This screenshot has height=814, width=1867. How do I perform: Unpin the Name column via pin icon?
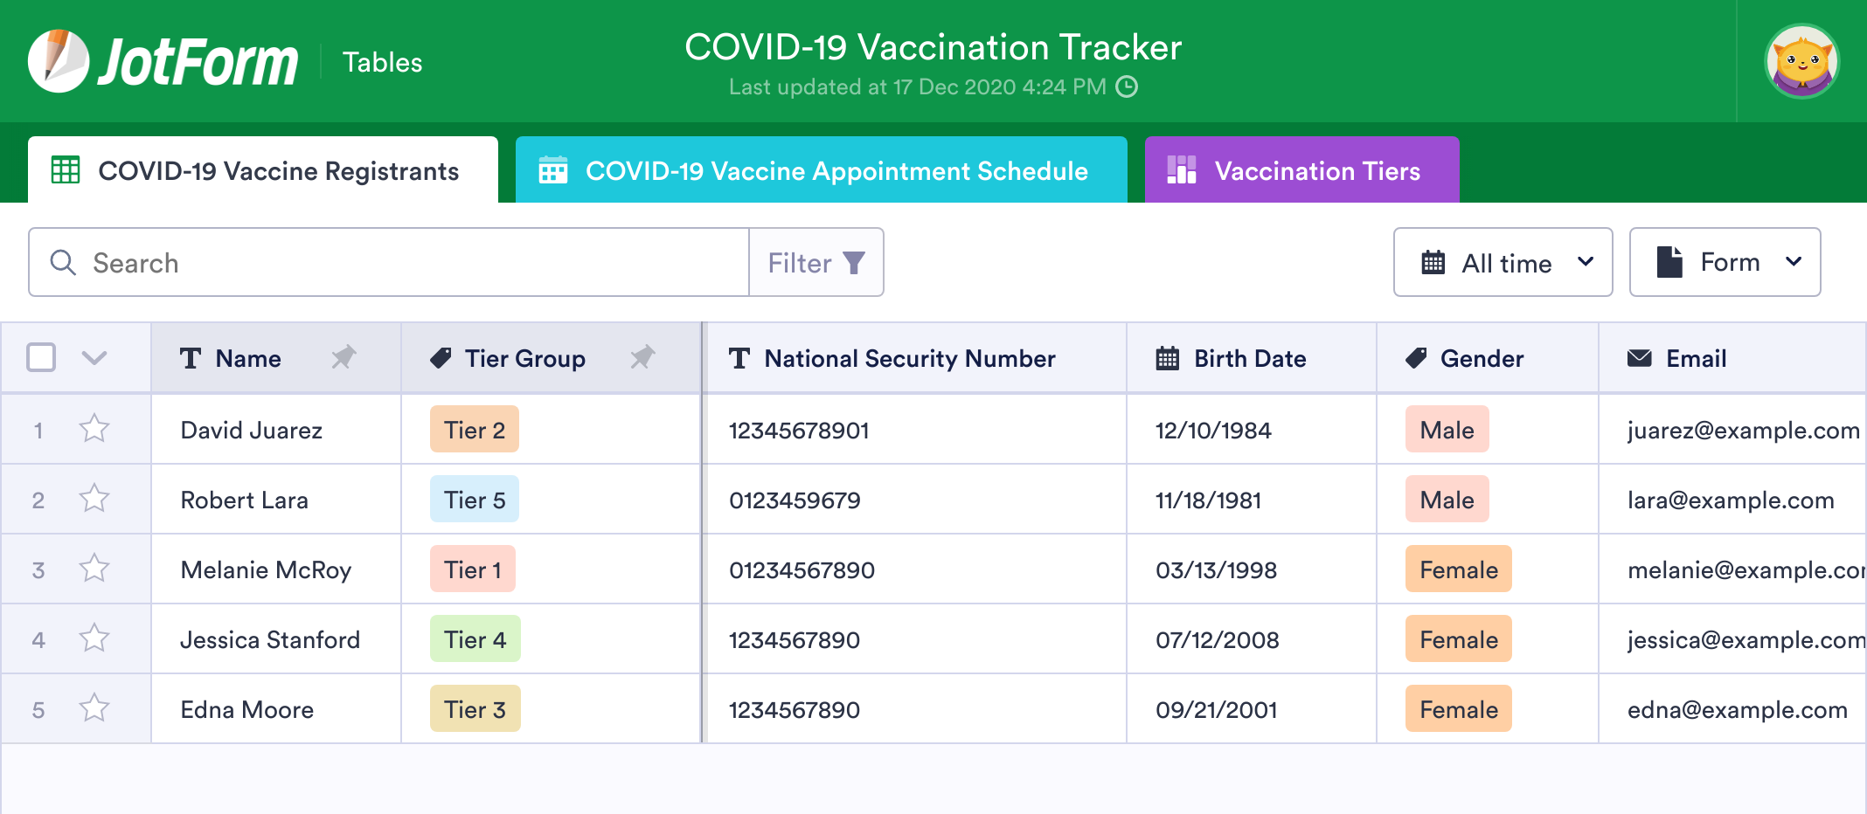coord(344,357)
